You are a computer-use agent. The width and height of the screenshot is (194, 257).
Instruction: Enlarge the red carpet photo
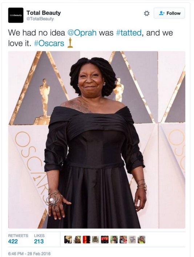tap(97, 140)
